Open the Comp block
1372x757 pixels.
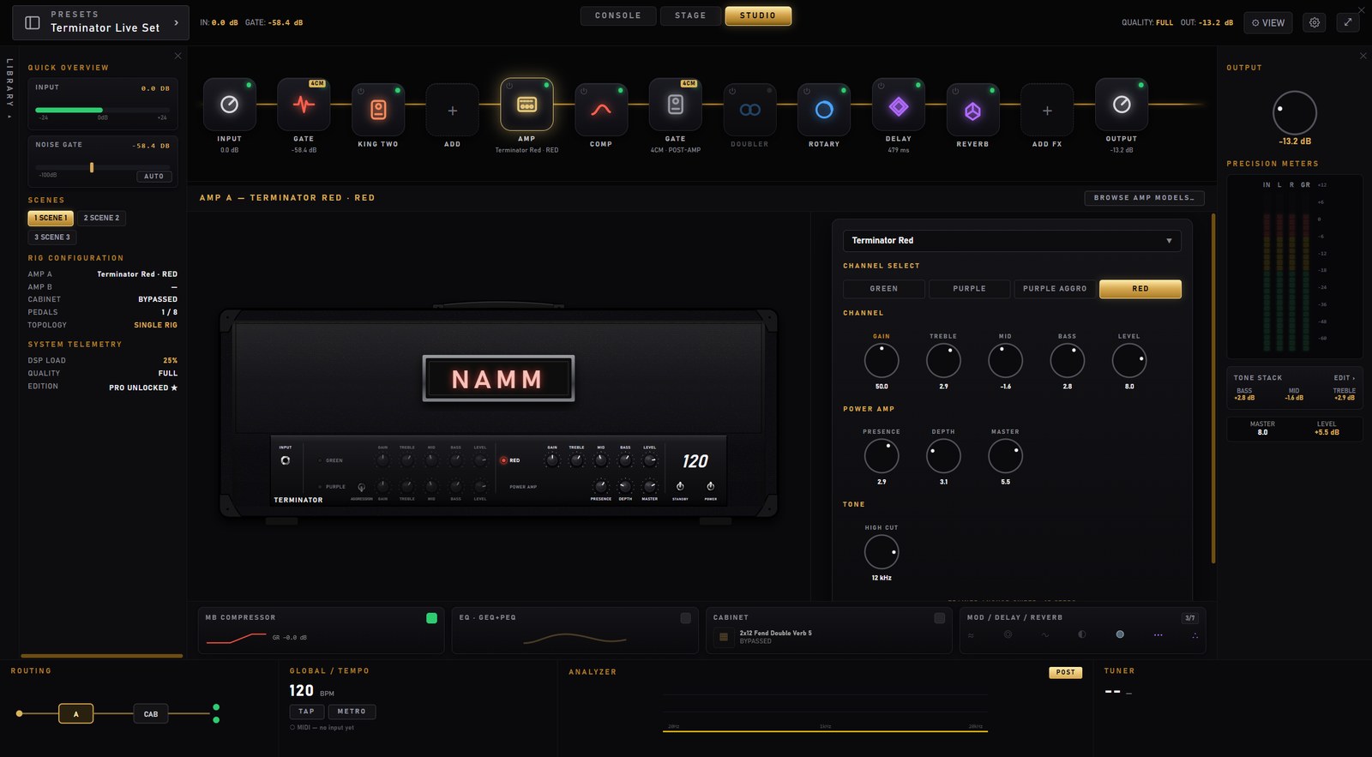click(x=601, y=110)
